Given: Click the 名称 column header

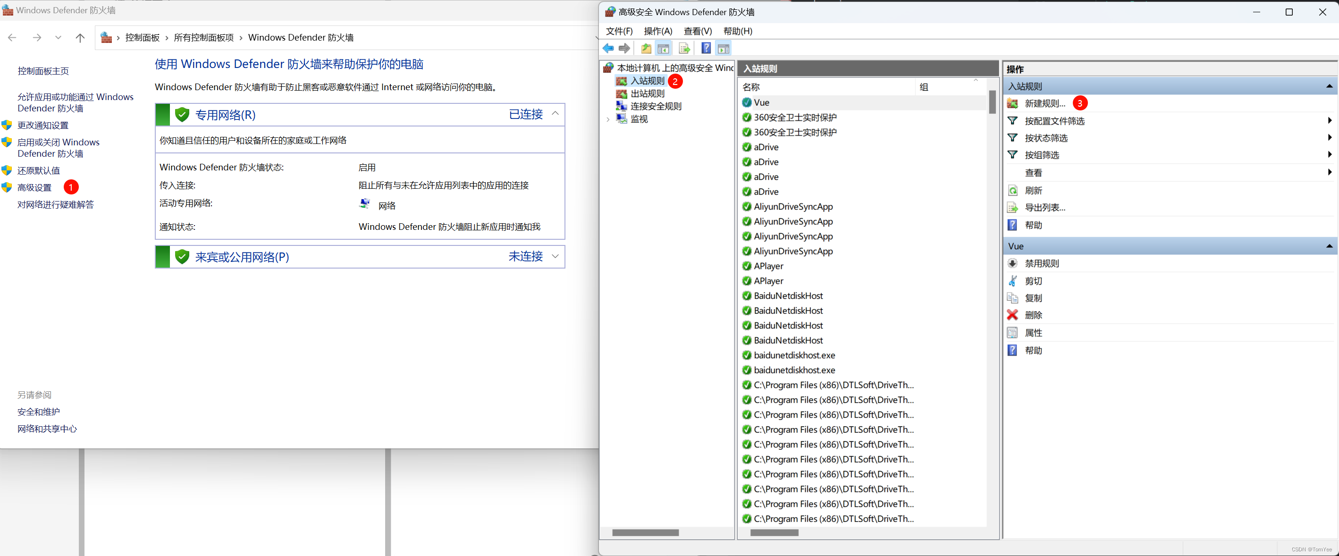Looking at the screenshot, I should coord(826,87).
